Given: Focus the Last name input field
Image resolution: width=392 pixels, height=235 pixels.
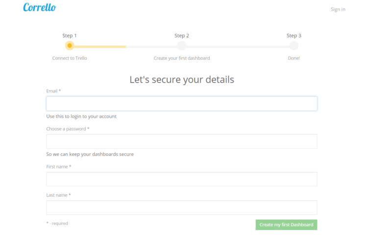Looking at the screenshot, I should (x=182, y=208).
